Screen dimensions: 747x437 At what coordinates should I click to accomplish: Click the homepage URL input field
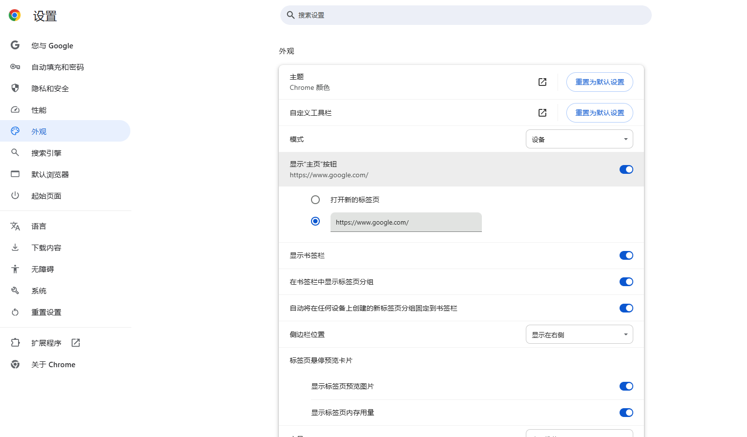coord(406,222)
